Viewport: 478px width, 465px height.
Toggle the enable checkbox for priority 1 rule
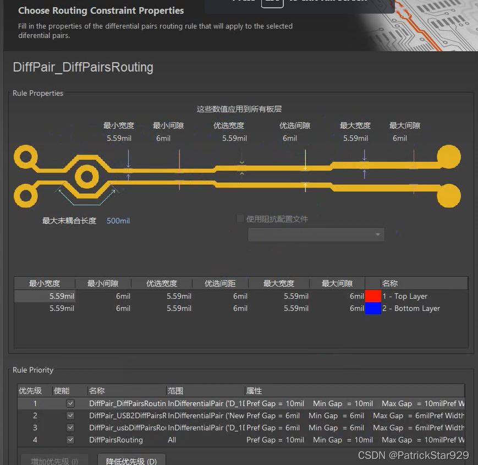(x=70, y=403)
